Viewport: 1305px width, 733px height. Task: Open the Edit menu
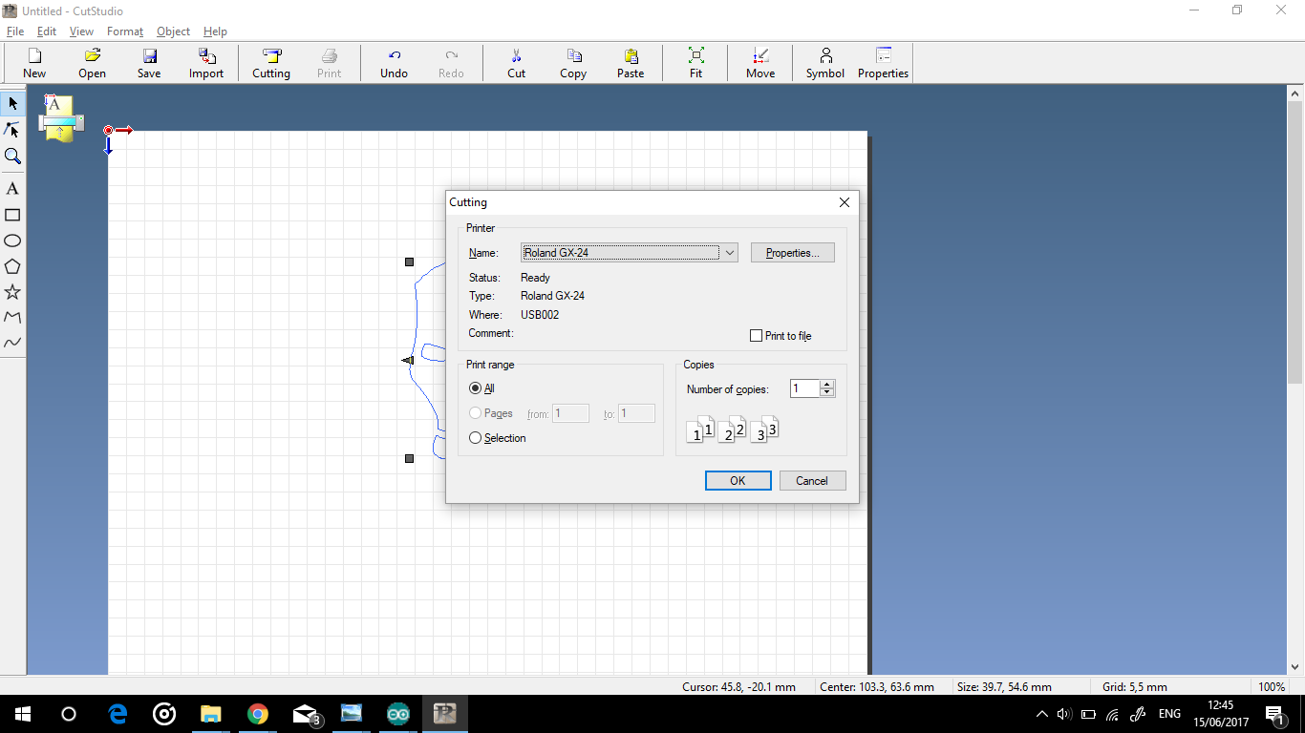(47, 31)
